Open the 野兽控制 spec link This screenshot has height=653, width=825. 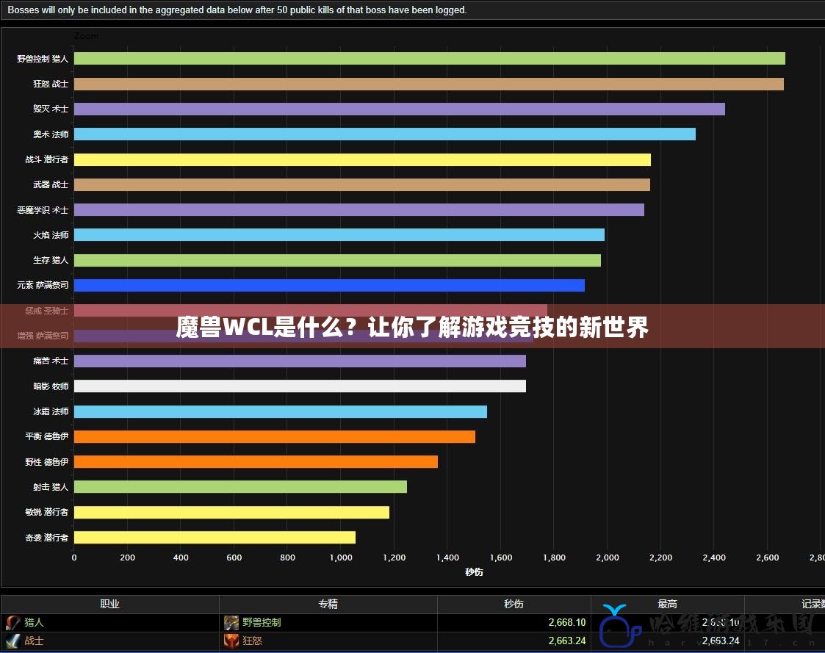click(x=262, y=622)
